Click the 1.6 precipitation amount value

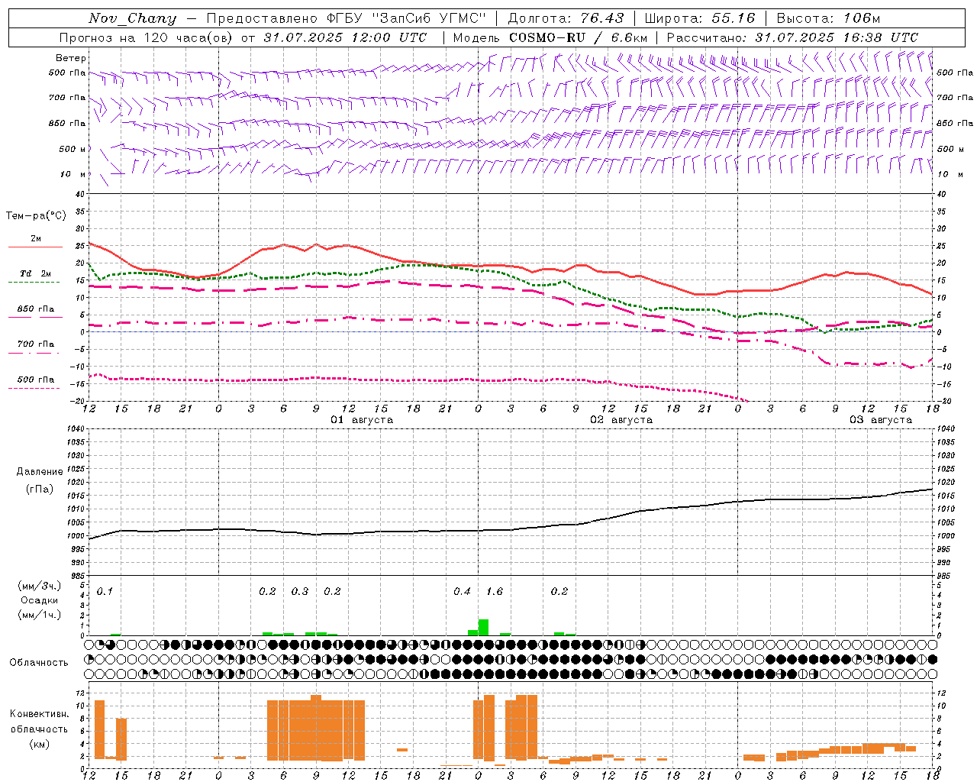[495, 592]
